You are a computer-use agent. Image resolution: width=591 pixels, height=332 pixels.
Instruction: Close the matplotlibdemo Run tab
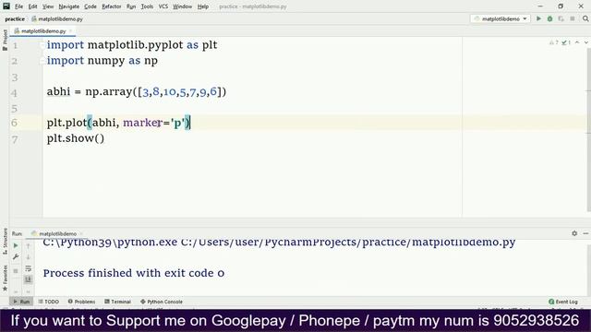(x=81, y=233)
